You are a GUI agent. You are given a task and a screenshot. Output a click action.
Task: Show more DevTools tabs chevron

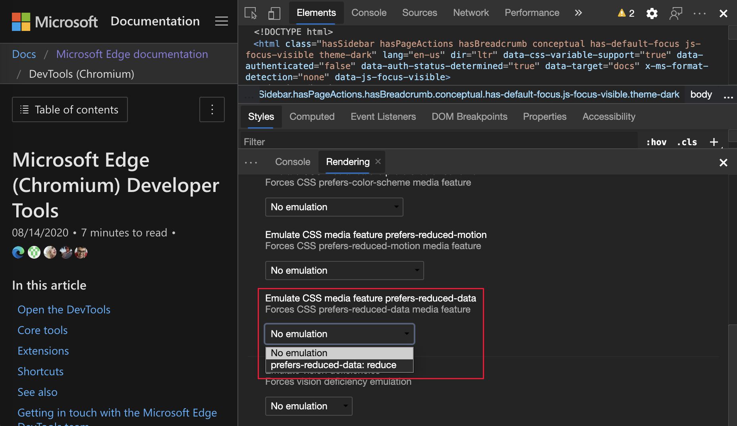pyautogui.click(x=578, y=13)
